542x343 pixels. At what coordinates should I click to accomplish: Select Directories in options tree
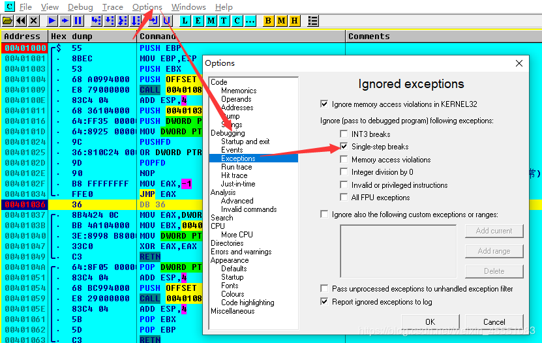(227, 243)
